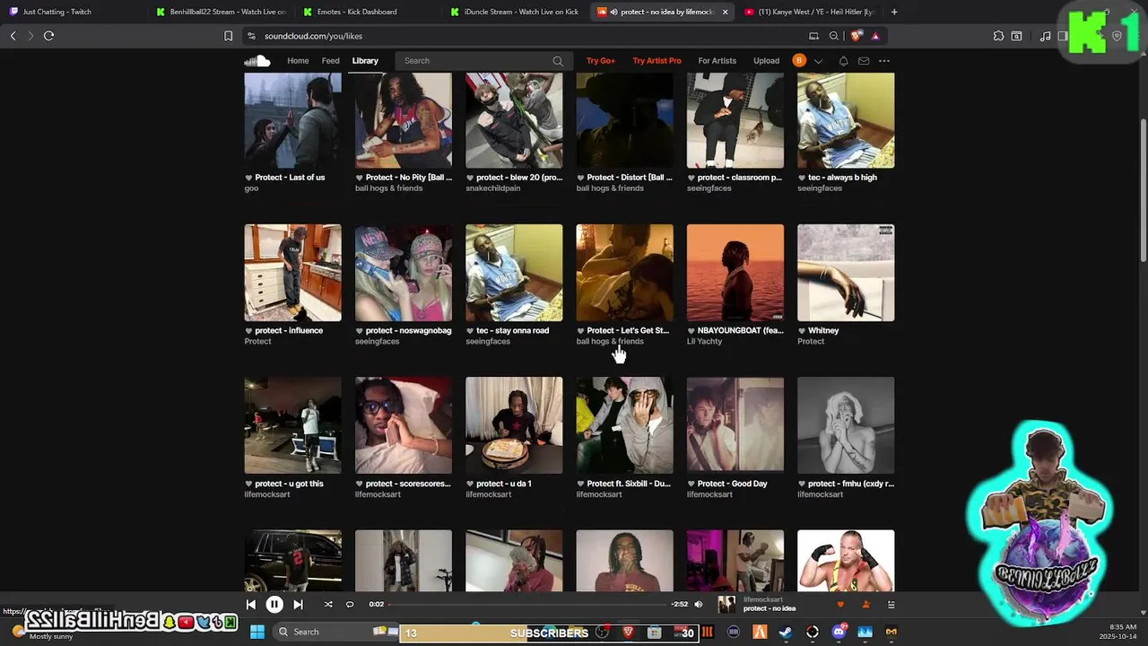The width and height of the screenshot is (1148, 646).
Task: Open Brave Shields icon
Action: [856, 36]
